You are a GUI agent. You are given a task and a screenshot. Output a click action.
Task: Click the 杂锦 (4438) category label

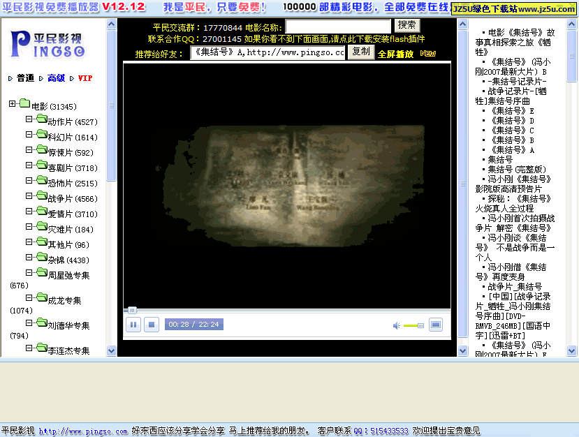pyautogui.click(x=68, y=260)
